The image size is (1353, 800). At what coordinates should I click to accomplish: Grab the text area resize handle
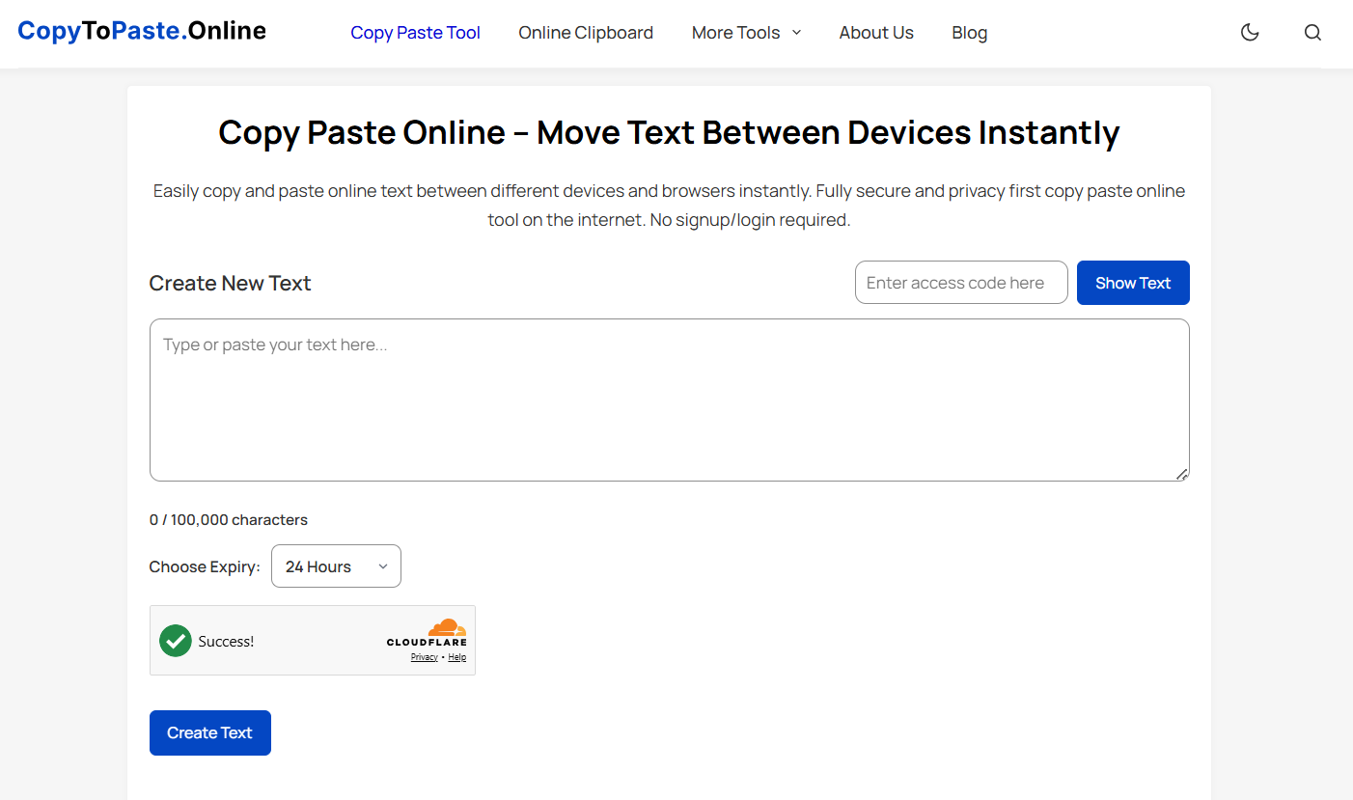(1182, 474)
